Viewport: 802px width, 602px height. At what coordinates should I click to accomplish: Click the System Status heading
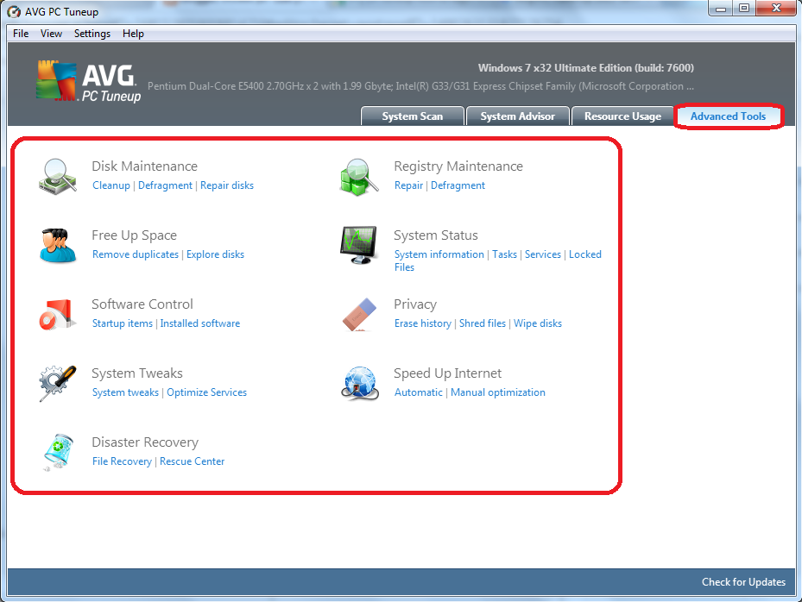coord(436,235)
